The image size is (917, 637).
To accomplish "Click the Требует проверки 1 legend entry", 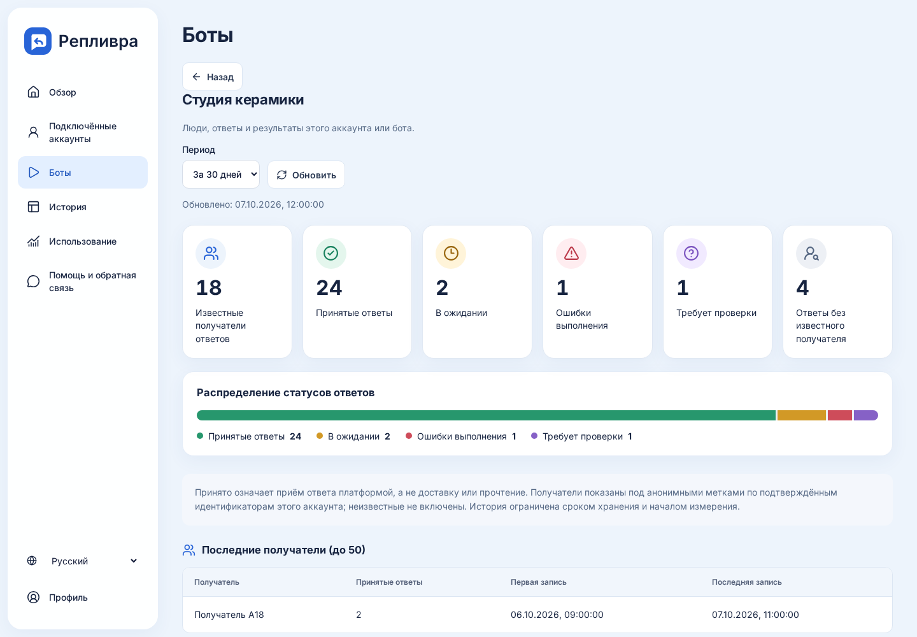I will (581, 436).
